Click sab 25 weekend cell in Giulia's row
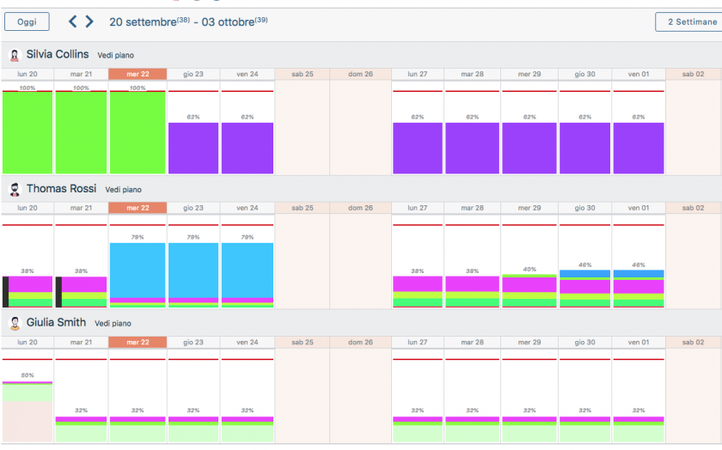This screenshot has width=722, height=450. pyautogui.click(x=302, y=395)
